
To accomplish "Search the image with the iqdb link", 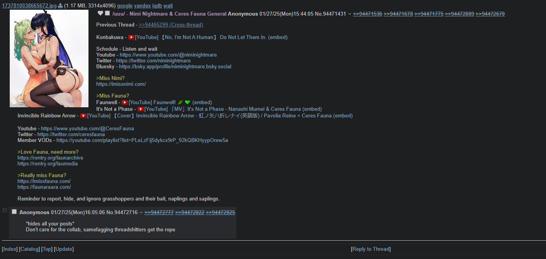I will [x=157, y=6].
